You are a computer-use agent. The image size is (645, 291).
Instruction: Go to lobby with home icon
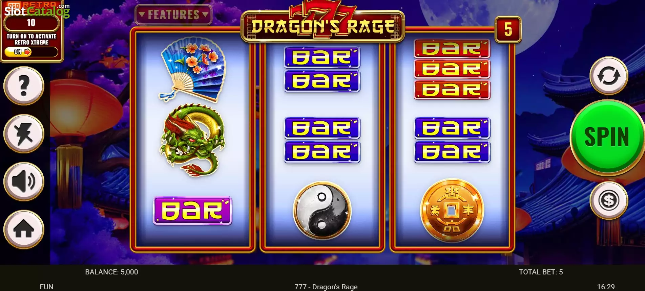(x=24, y=229)
